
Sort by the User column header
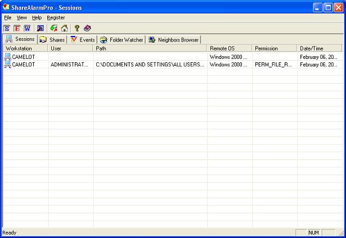point(70,48)
